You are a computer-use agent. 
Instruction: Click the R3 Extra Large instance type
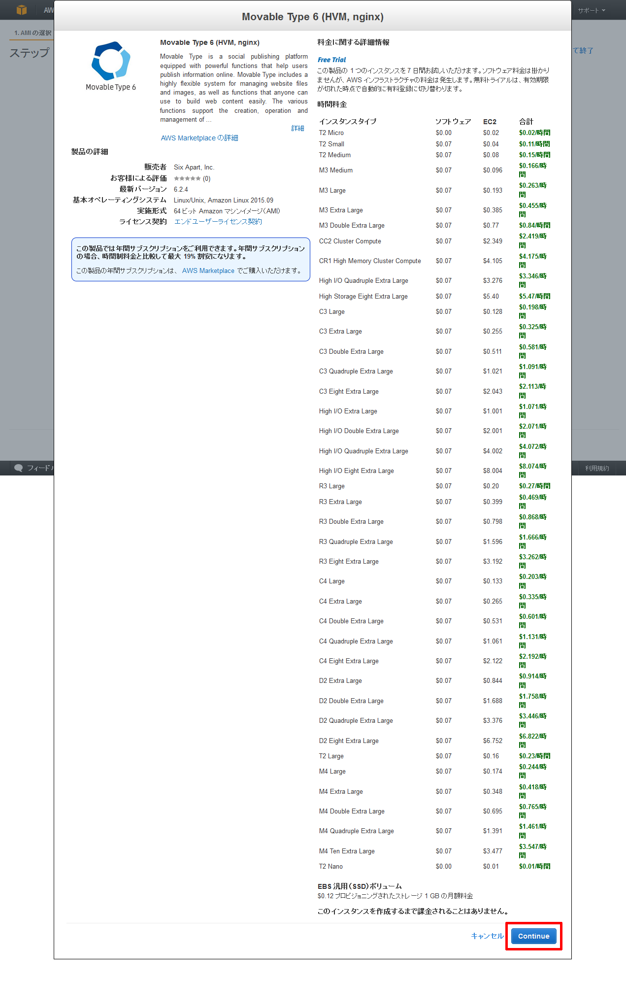[340, 502]
